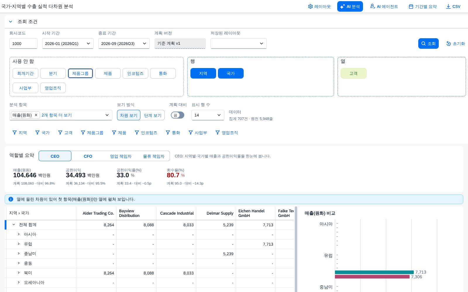Select 차원 보기 mode

pyautogui.click(x=129, y=115)
